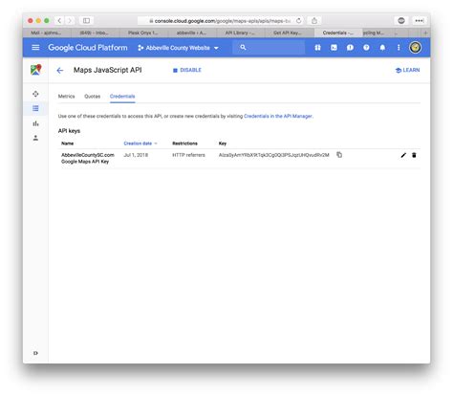Open Credentials in the API Manager link
453x396 pixels.
point(278,116)
